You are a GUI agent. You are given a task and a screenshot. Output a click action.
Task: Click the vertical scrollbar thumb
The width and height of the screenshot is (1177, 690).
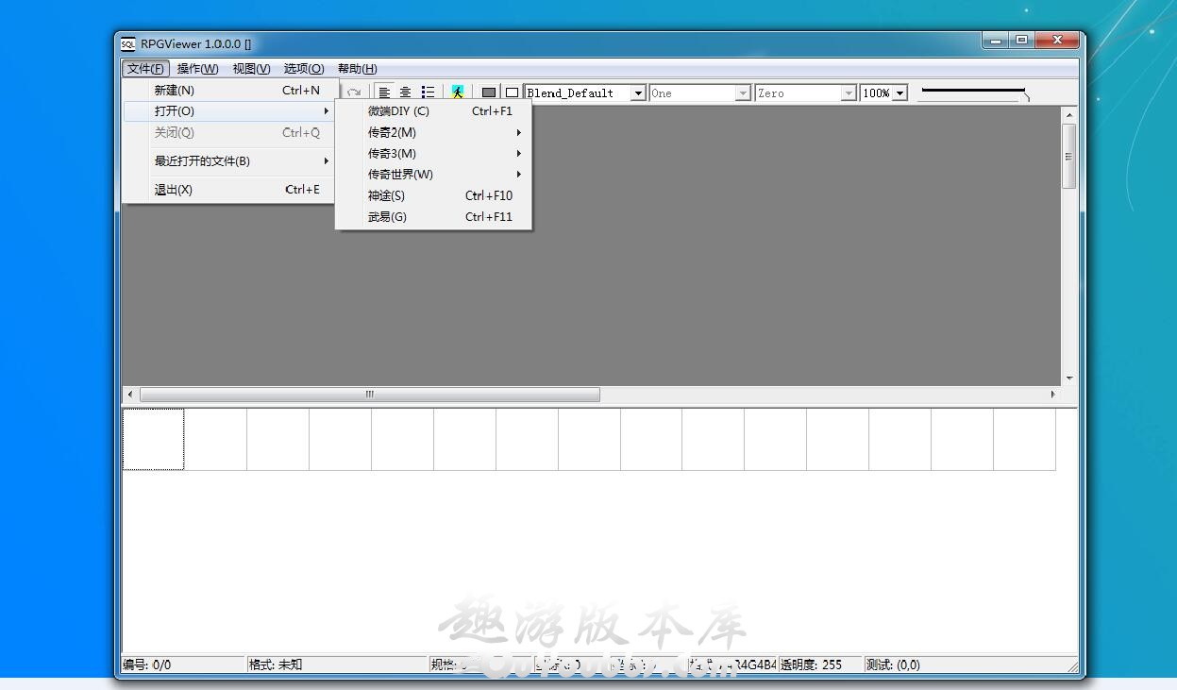1069,156
